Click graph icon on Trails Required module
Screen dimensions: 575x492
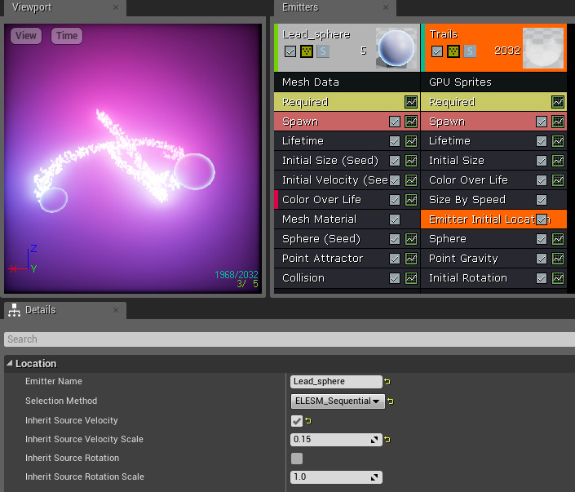558,102
